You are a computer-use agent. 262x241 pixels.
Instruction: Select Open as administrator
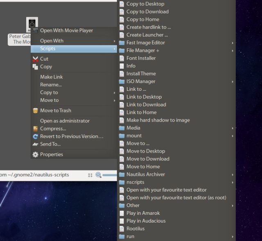pos(65,121)
